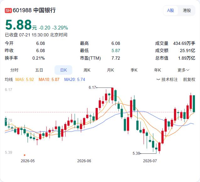200x182 pixels.
Task: Click the current price 5.88
Action: [18, 25]
